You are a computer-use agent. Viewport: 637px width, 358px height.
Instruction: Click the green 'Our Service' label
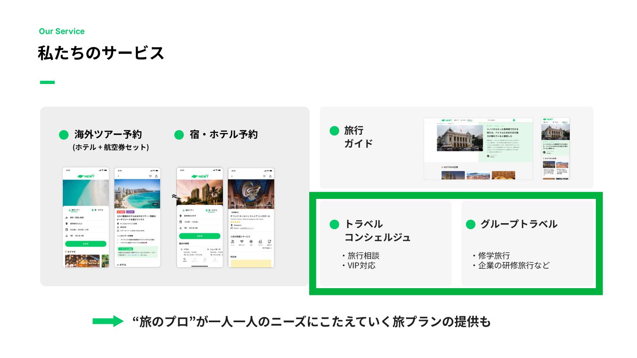[61, 31]
